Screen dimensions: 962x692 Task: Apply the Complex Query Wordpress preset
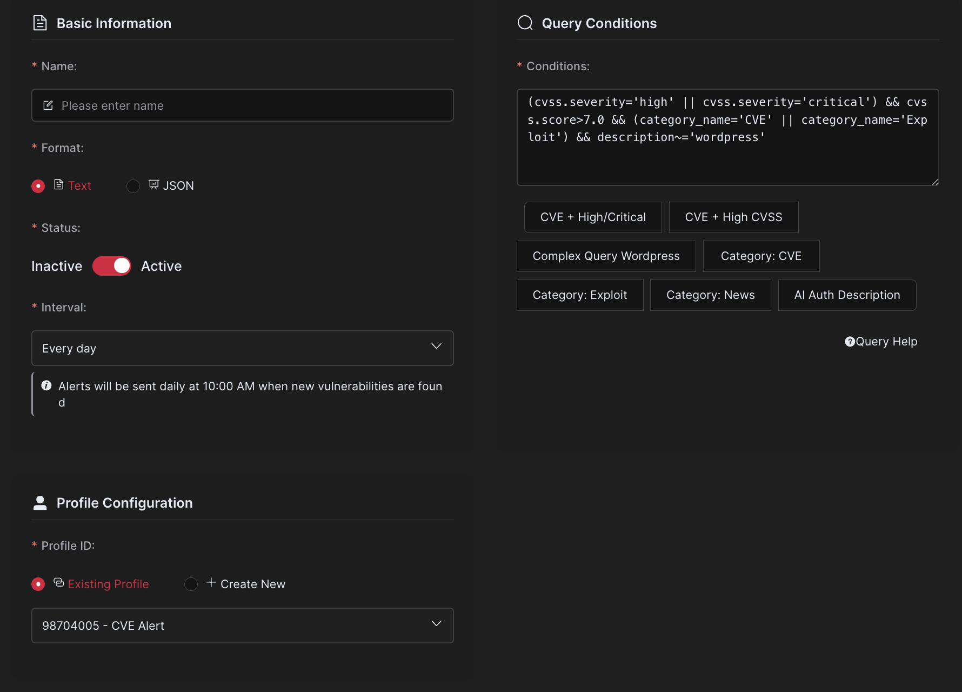pyautogui.click(x=606, y=256)
